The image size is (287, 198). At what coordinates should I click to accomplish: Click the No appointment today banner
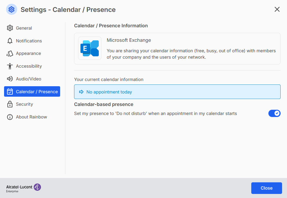click(x=177, y=92)
